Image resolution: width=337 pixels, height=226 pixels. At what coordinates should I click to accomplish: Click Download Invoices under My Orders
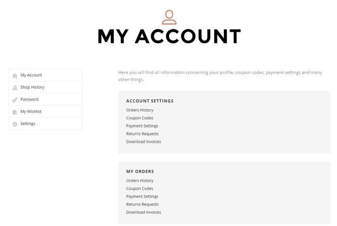pyautogui.click(x=143, y=212)
